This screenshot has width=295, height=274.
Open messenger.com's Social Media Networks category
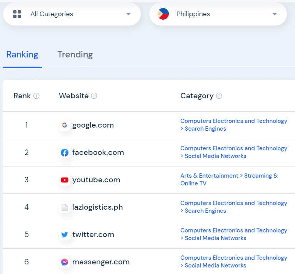pos(234,262)
